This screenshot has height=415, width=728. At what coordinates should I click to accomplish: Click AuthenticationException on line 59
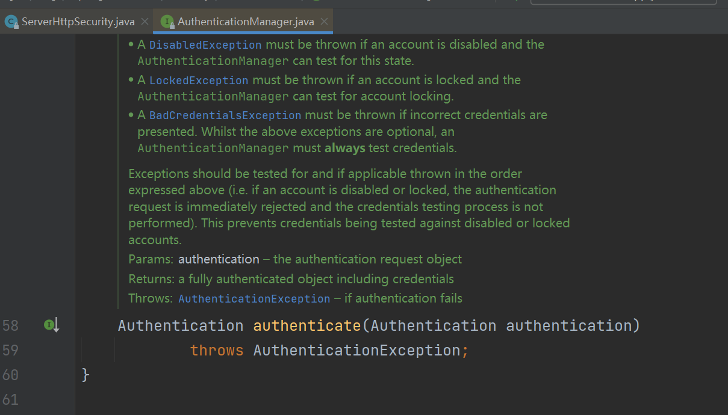(357, 350)
